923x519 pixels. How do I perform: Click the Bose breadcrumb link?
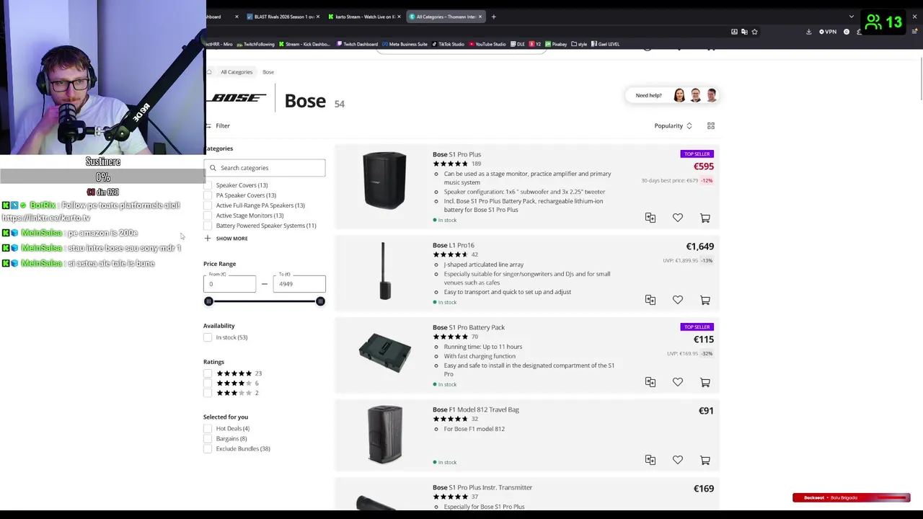(268, 72)
